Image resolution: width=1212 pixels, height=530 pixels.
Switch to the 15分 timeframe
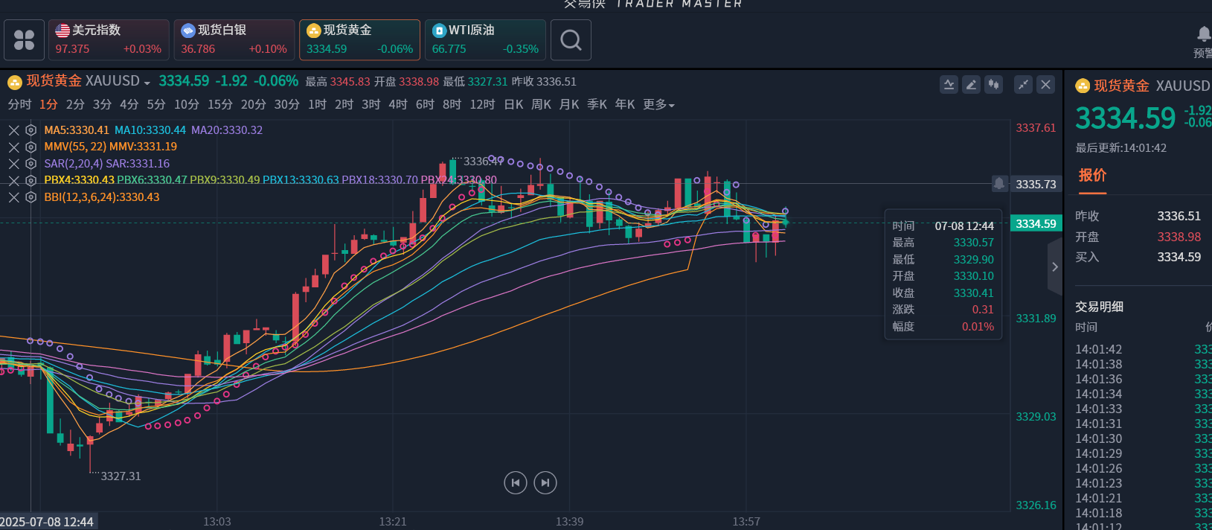pos(220,104)
